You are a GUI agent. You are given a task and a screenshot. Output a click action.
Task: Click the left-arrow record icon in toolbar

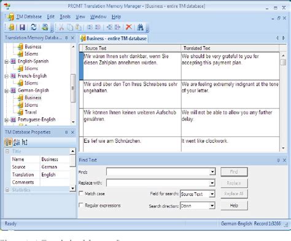(109, 27)
